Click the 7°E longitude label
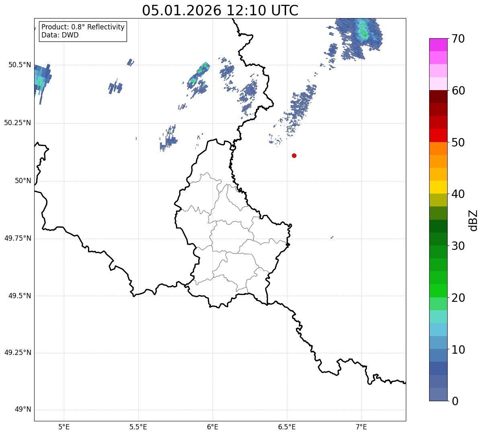Image resolution: width=483 pixels, height=435 pixels. [362, 427]
